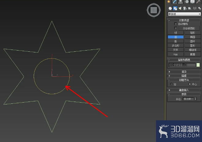The height and width of the screenshot is (142, 202).
Task: Expand the 渲染 rollout
Action: 184,72
